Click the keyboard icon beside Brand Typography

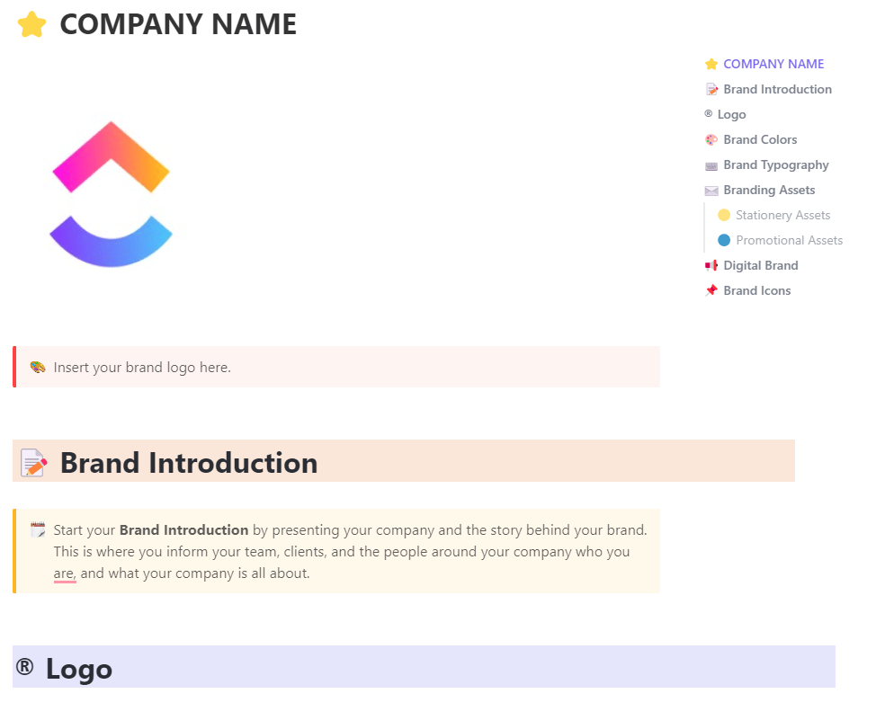tap(711, 164)
